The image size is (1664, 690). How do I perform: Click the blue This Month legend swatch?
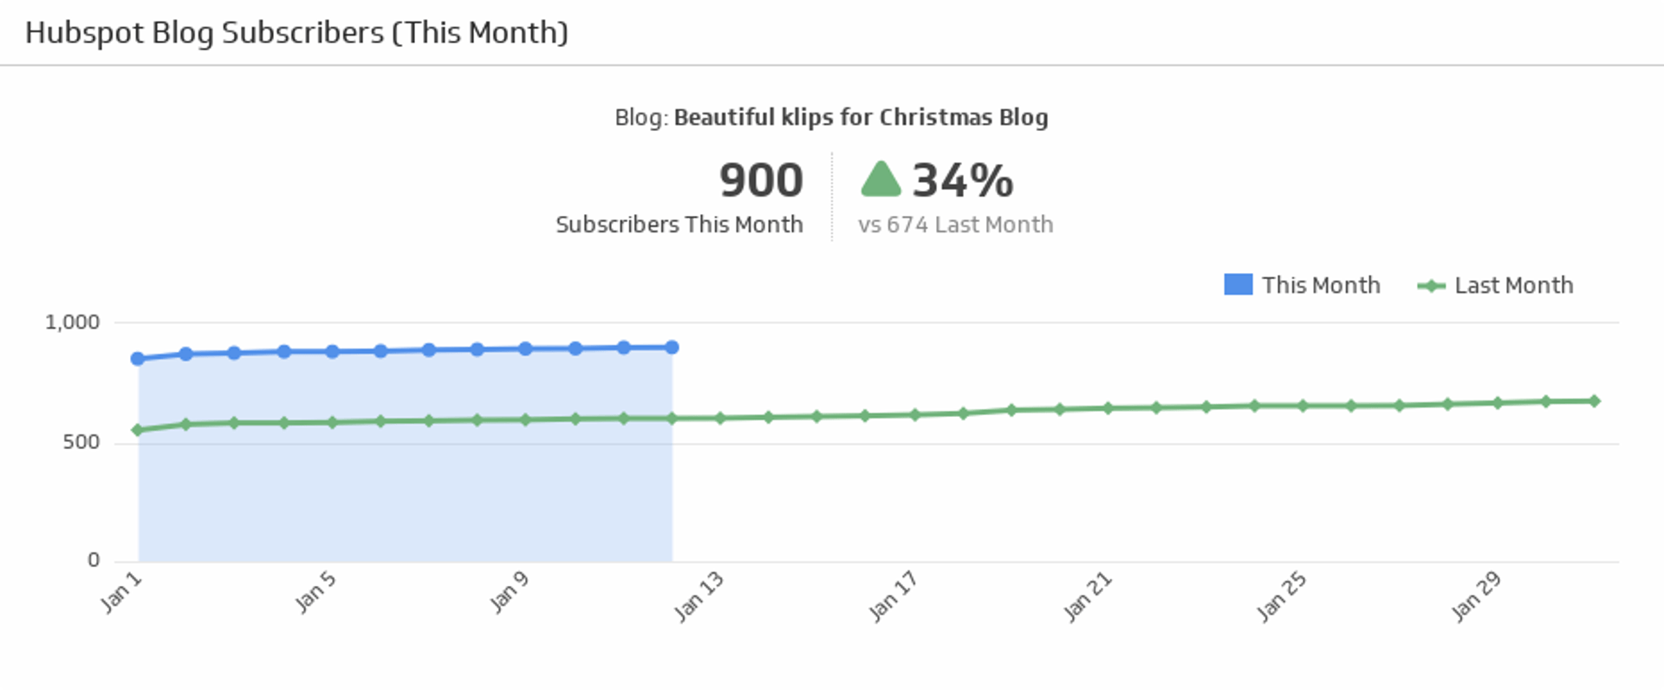point(1238,284)
